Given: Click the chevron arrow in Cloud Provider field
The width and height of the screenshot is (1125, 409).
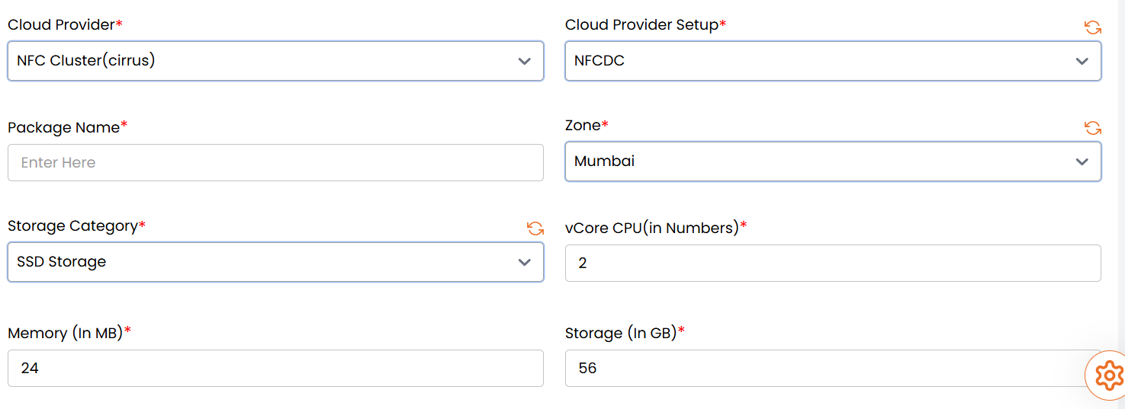Looking at the screenshot, I should [524, 61].
